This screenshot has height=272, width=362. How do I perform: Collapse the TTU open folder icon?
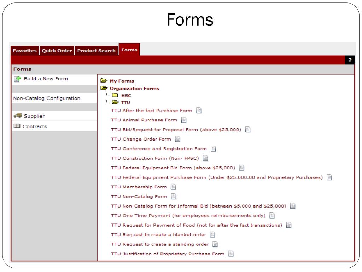[116, 102]
